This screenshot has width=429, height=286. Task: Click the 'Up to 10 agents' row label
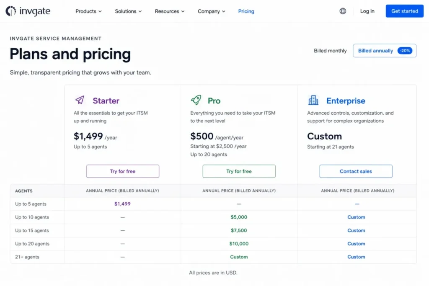tap(32, 217)
